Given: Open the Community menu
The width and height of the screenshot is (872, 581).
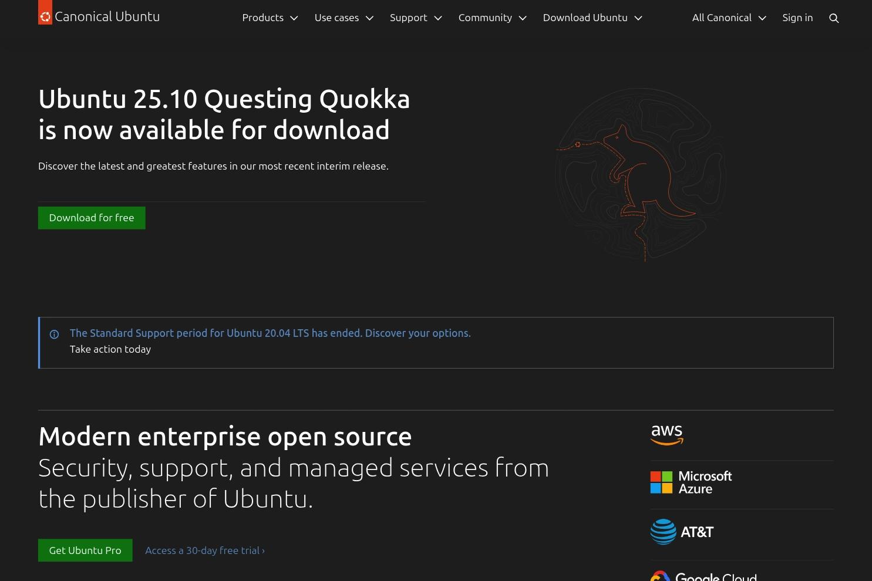Looking at the screenshot, I should 492,18.
